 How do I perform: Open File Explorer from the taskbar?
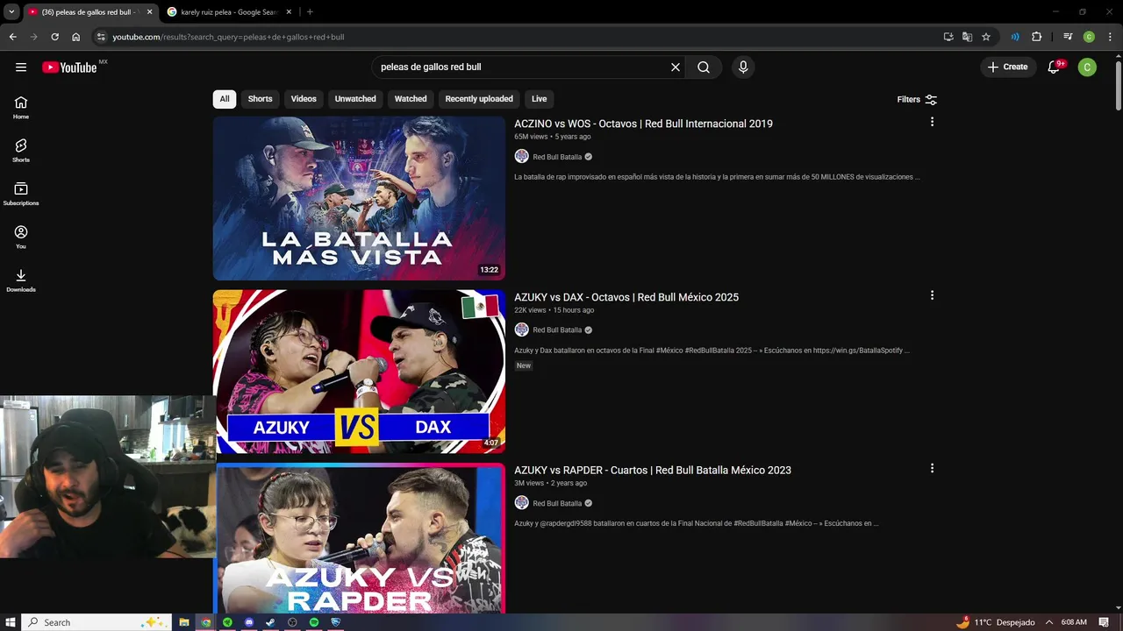pos(184,622)
